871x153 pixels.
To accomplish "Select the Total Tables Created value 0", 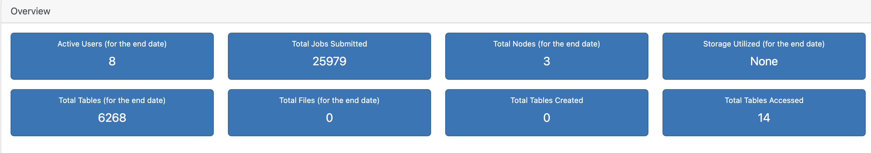I will click(x=546, y=118).
